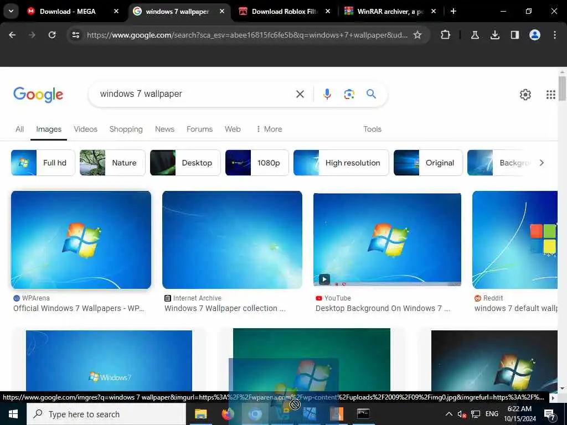Screen dimensions: 567x425
Task: Open the dark Windows 7 logo thumbnail
Action: tap(494, 361)
